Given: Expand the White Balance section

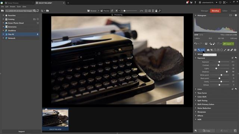Looking at the screenshot, I should [x=196, y=54].
